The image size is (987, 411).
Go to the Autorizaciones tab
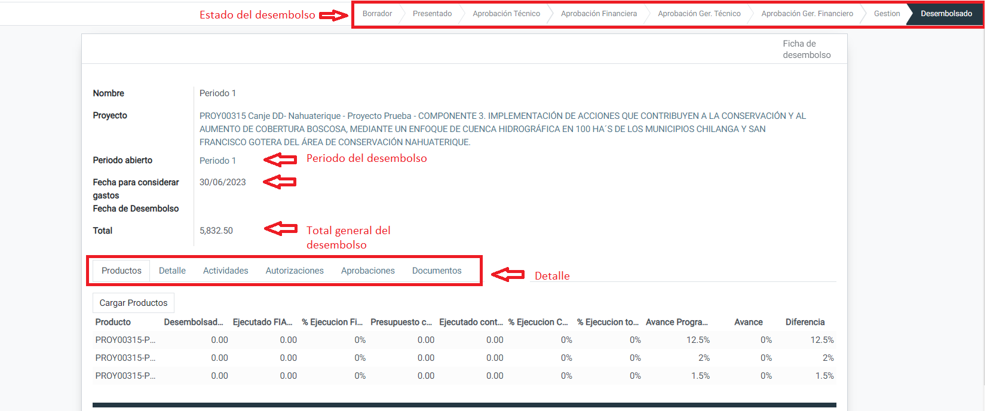(x=295, y=271)
